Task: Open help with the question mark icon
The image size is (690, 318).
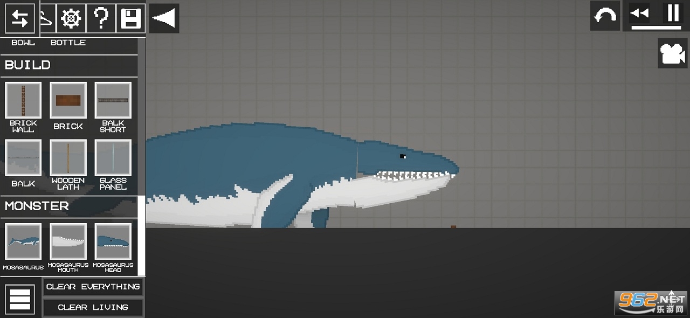Action: [101, 19]
